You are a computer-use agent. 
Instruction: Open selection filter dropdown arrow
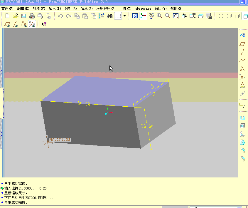[x=125, y=16]
